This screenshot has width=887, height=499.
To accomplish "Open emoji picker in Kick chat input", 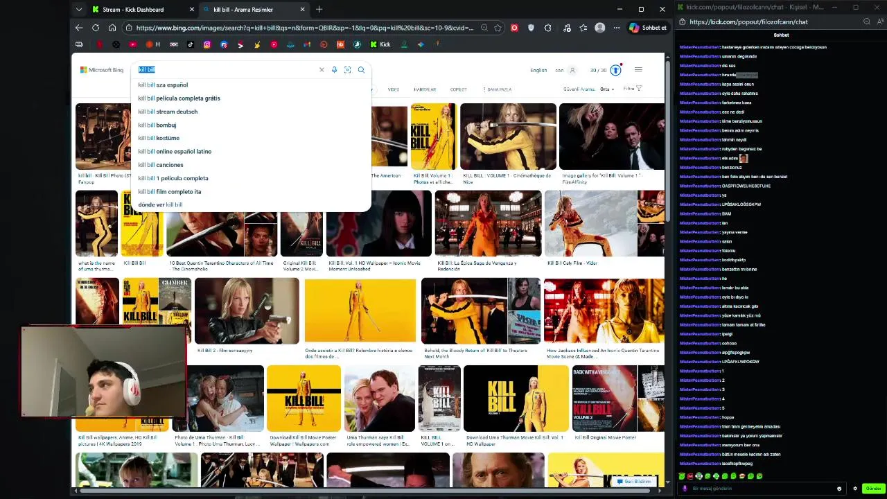I will click(x=839, y=489).
